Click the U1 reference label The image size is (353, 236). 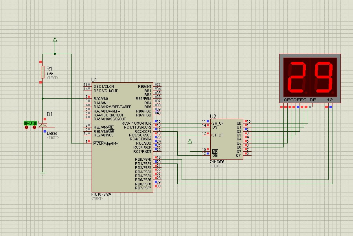click(94, 80)
